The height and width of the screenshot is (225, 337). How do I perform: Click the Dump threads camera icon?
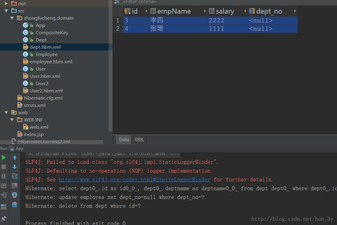(4, 186)
